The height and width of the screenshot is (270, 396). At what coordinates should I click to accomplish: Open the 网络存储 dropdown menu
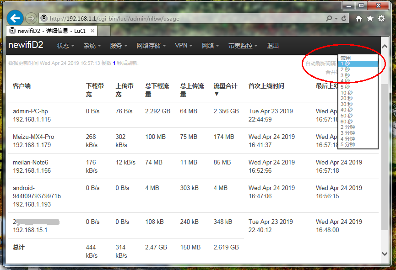click(151, 46)
